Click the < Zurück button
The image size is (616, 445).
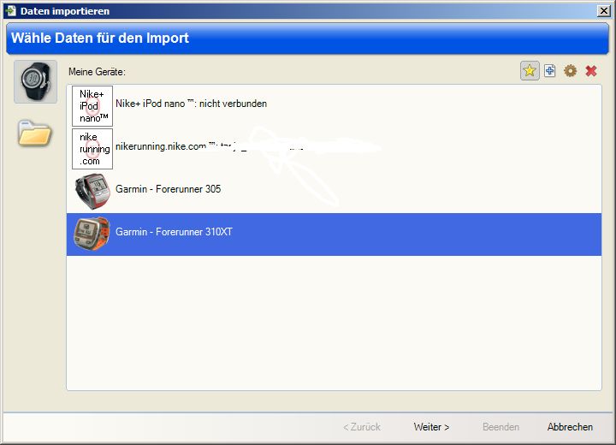[362, 427]
